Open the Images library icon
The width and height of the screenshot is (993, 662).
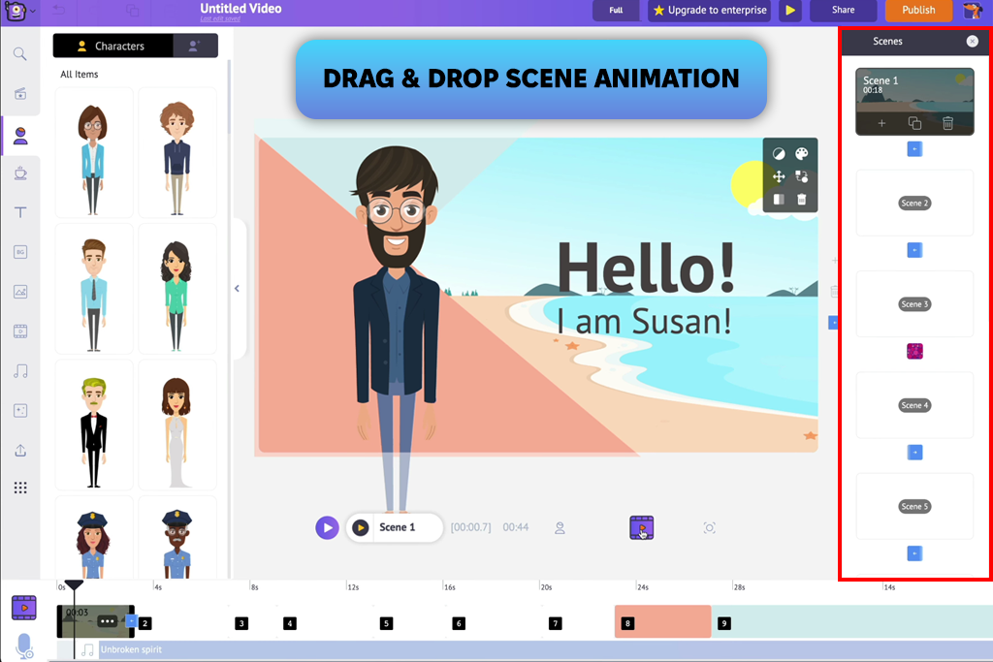click(20, 292)
